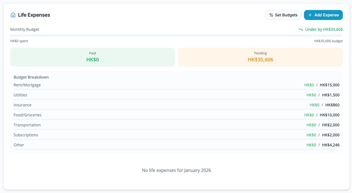Click the 'HK$35,606 budget' label
Viewport: 352px width, 193px height.
pyautogui.click(x=328, y=41)
